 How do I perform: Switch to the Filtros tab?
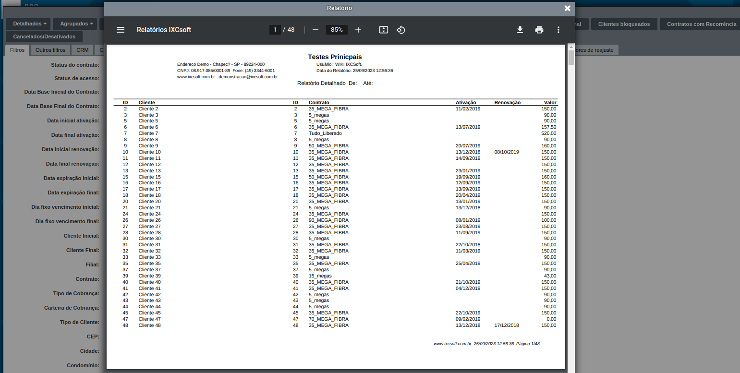(17, 50)
